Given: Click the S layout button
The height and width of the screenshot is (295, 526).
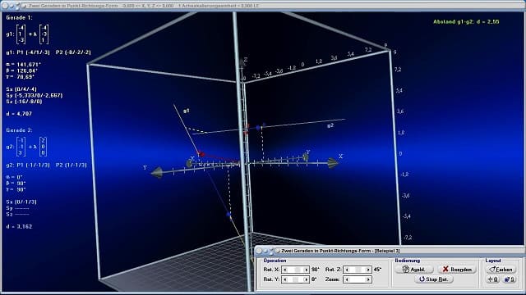Looking at the screenshot, I should click(510, 279).
